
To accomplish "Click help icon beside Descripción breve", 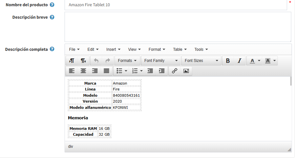I will [x=52, y=17].
